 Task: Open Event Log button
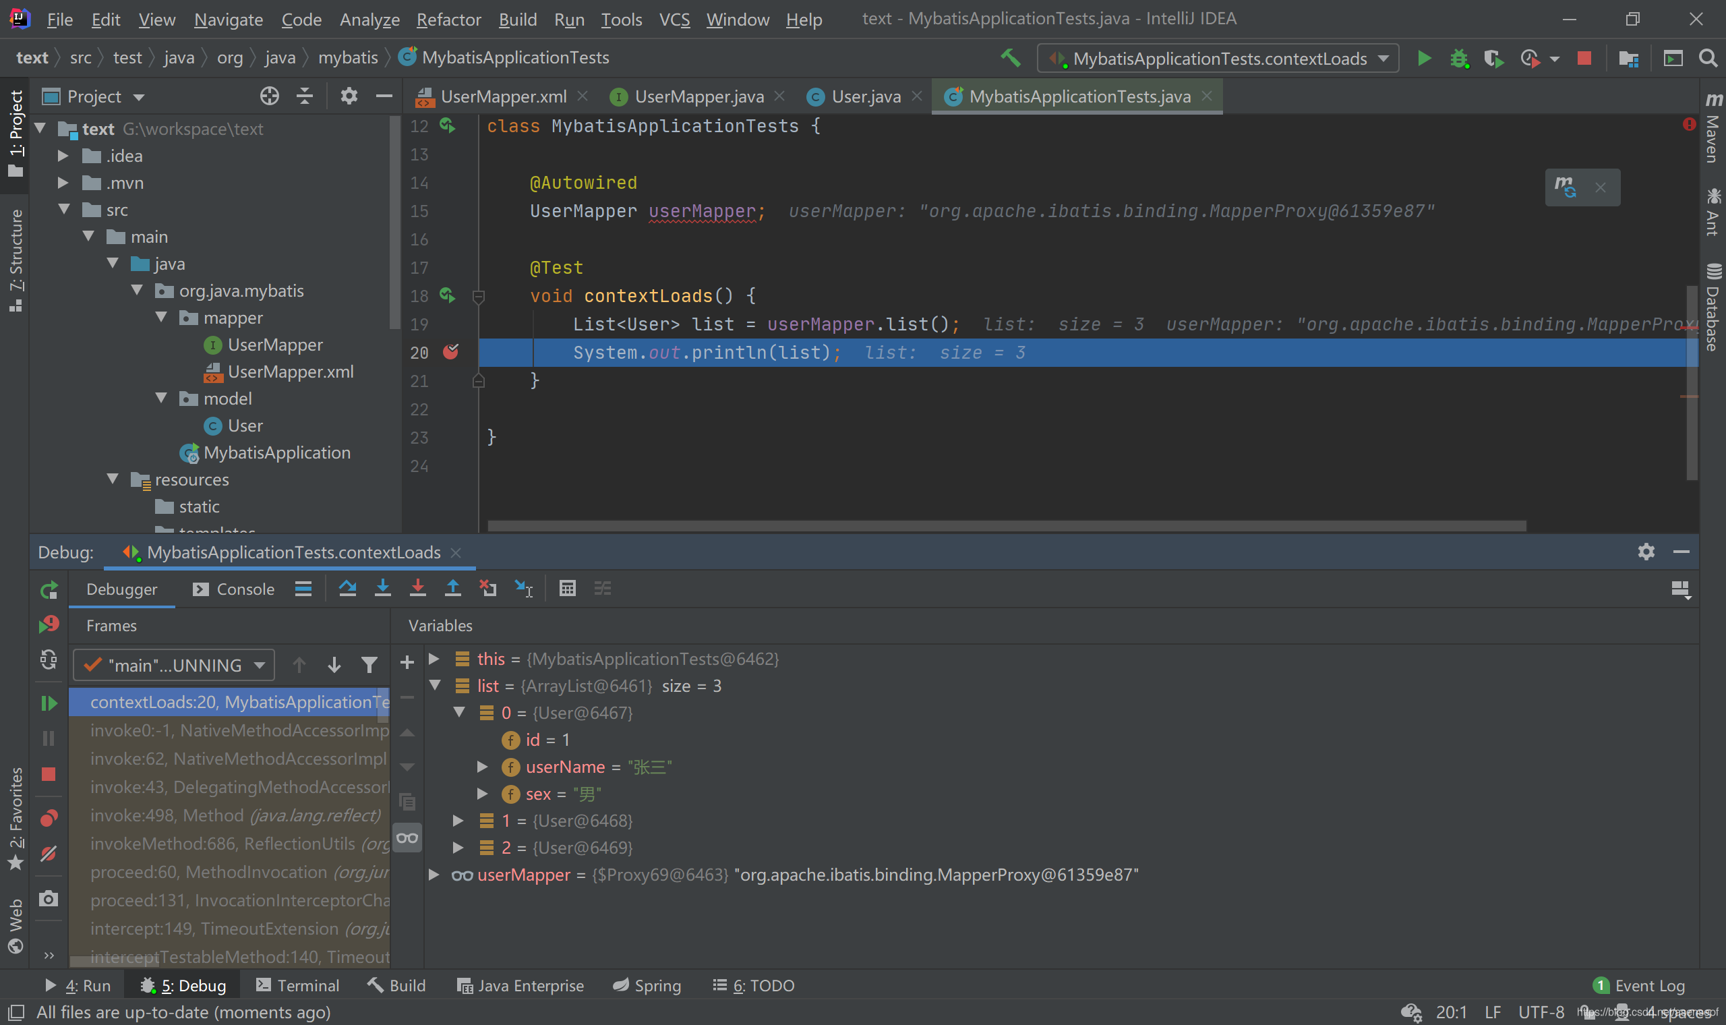(x=1640, y=986)
